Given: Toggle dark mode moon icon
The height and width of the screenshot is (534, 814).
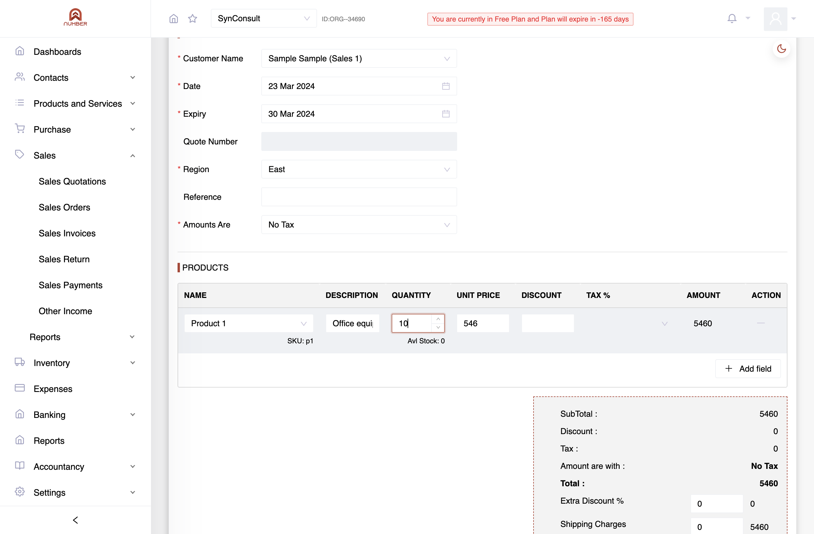Looking at the screenshot, I should pos(782,49).
